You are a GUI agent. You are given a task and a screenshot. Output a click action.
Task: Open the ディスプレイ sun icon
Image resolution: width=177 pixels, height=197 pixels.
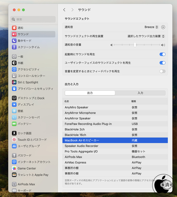(x=14, y=104)
